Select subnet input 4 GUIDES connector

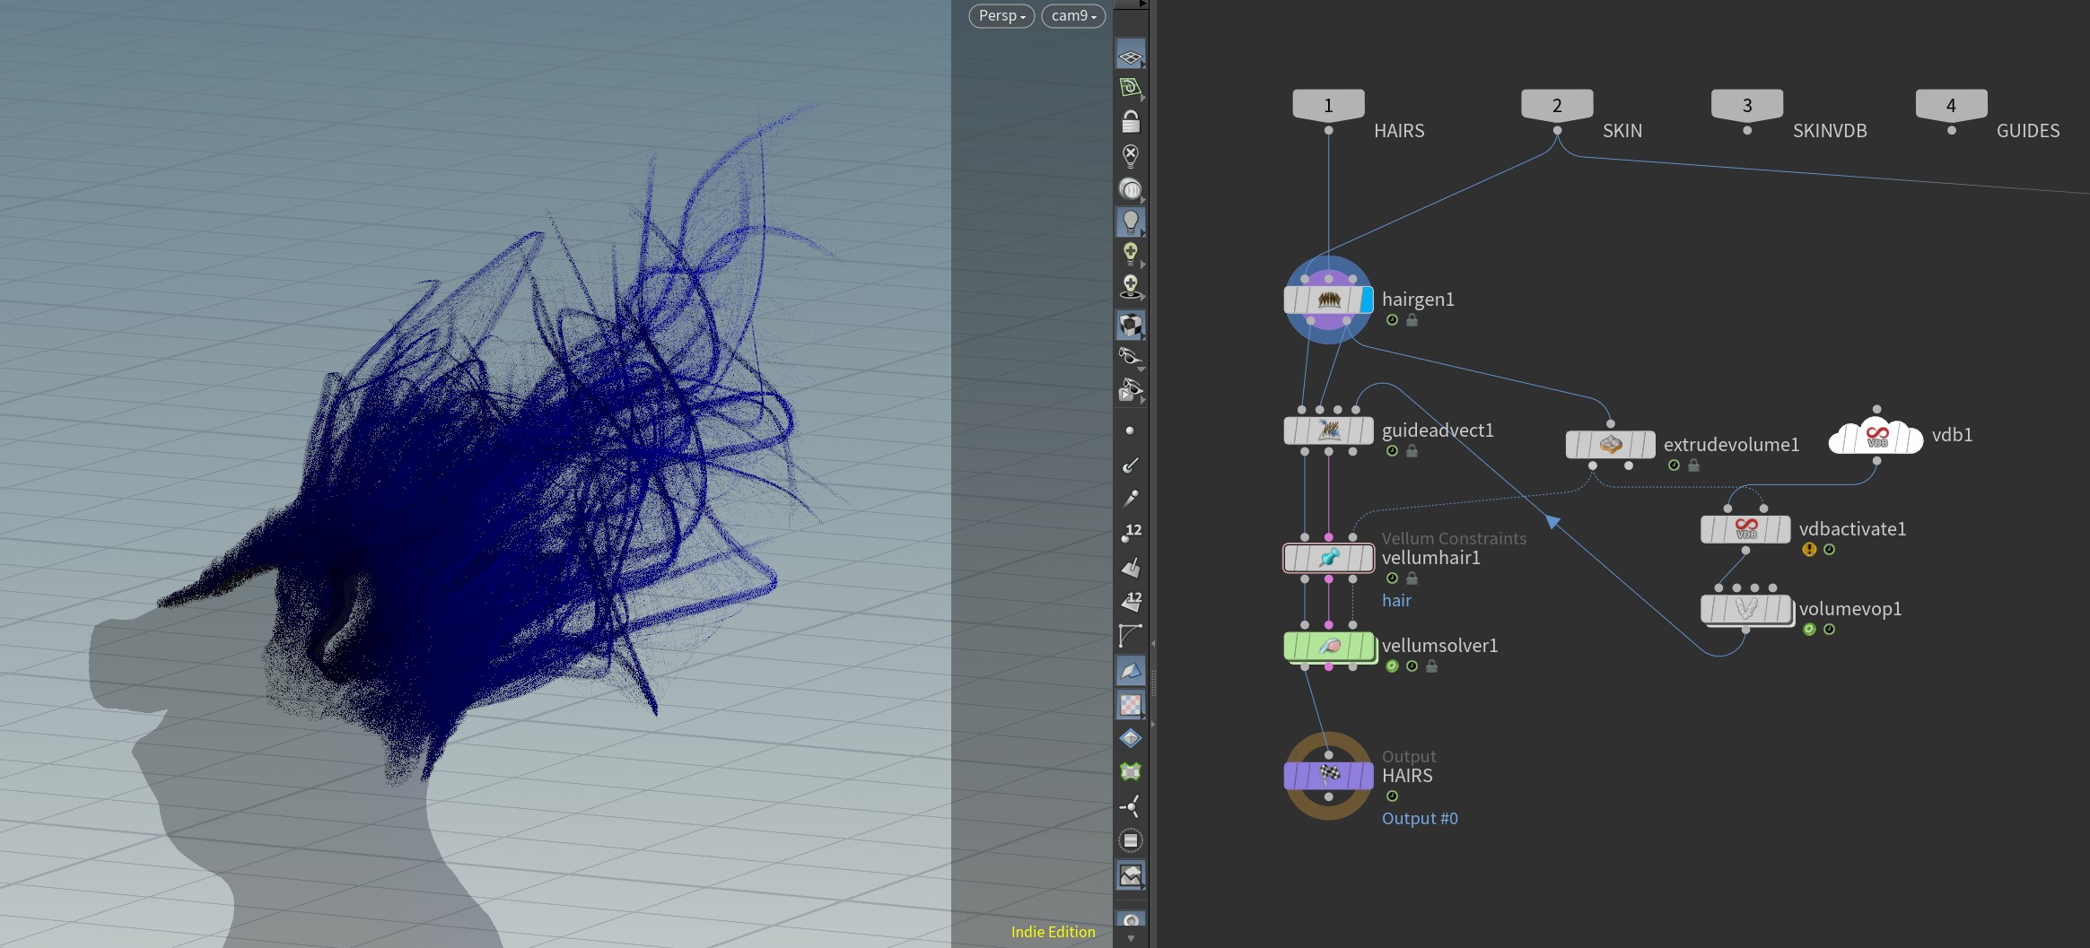click(x=1951, y=105)
